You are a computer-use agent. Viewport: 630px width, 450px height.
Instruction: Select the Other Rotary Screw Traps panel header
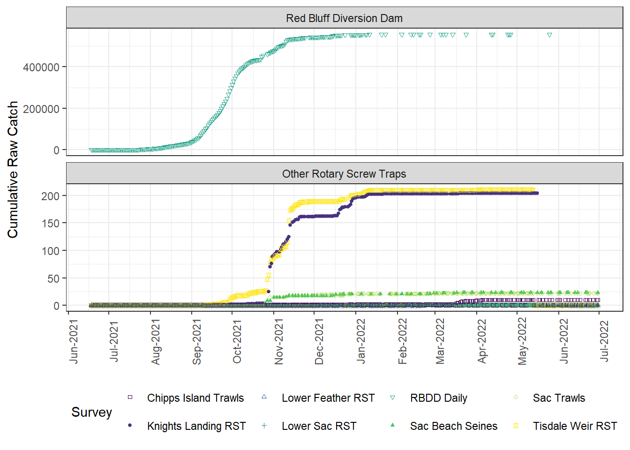[344, 174]
